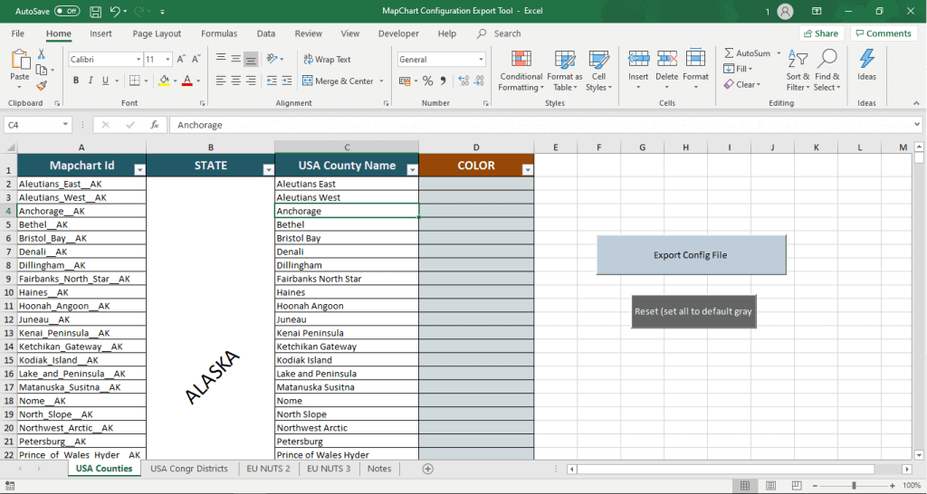Viewport: 927px width, 494px height.
Task: Click the Top Align icon
Action: (x=221, y=59)
